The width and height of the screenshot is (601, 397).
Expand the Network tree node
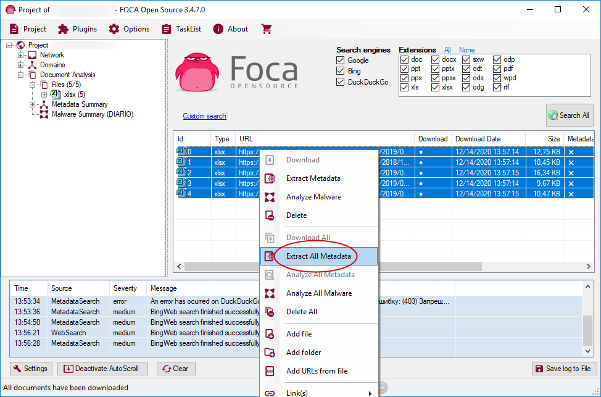point(21,55)
